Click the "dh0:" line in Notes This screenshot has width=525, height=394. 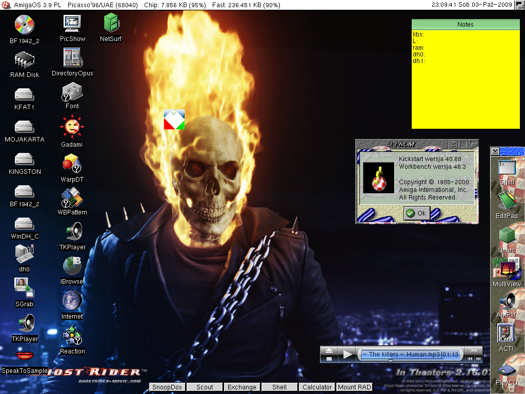[x=419, y=54]
